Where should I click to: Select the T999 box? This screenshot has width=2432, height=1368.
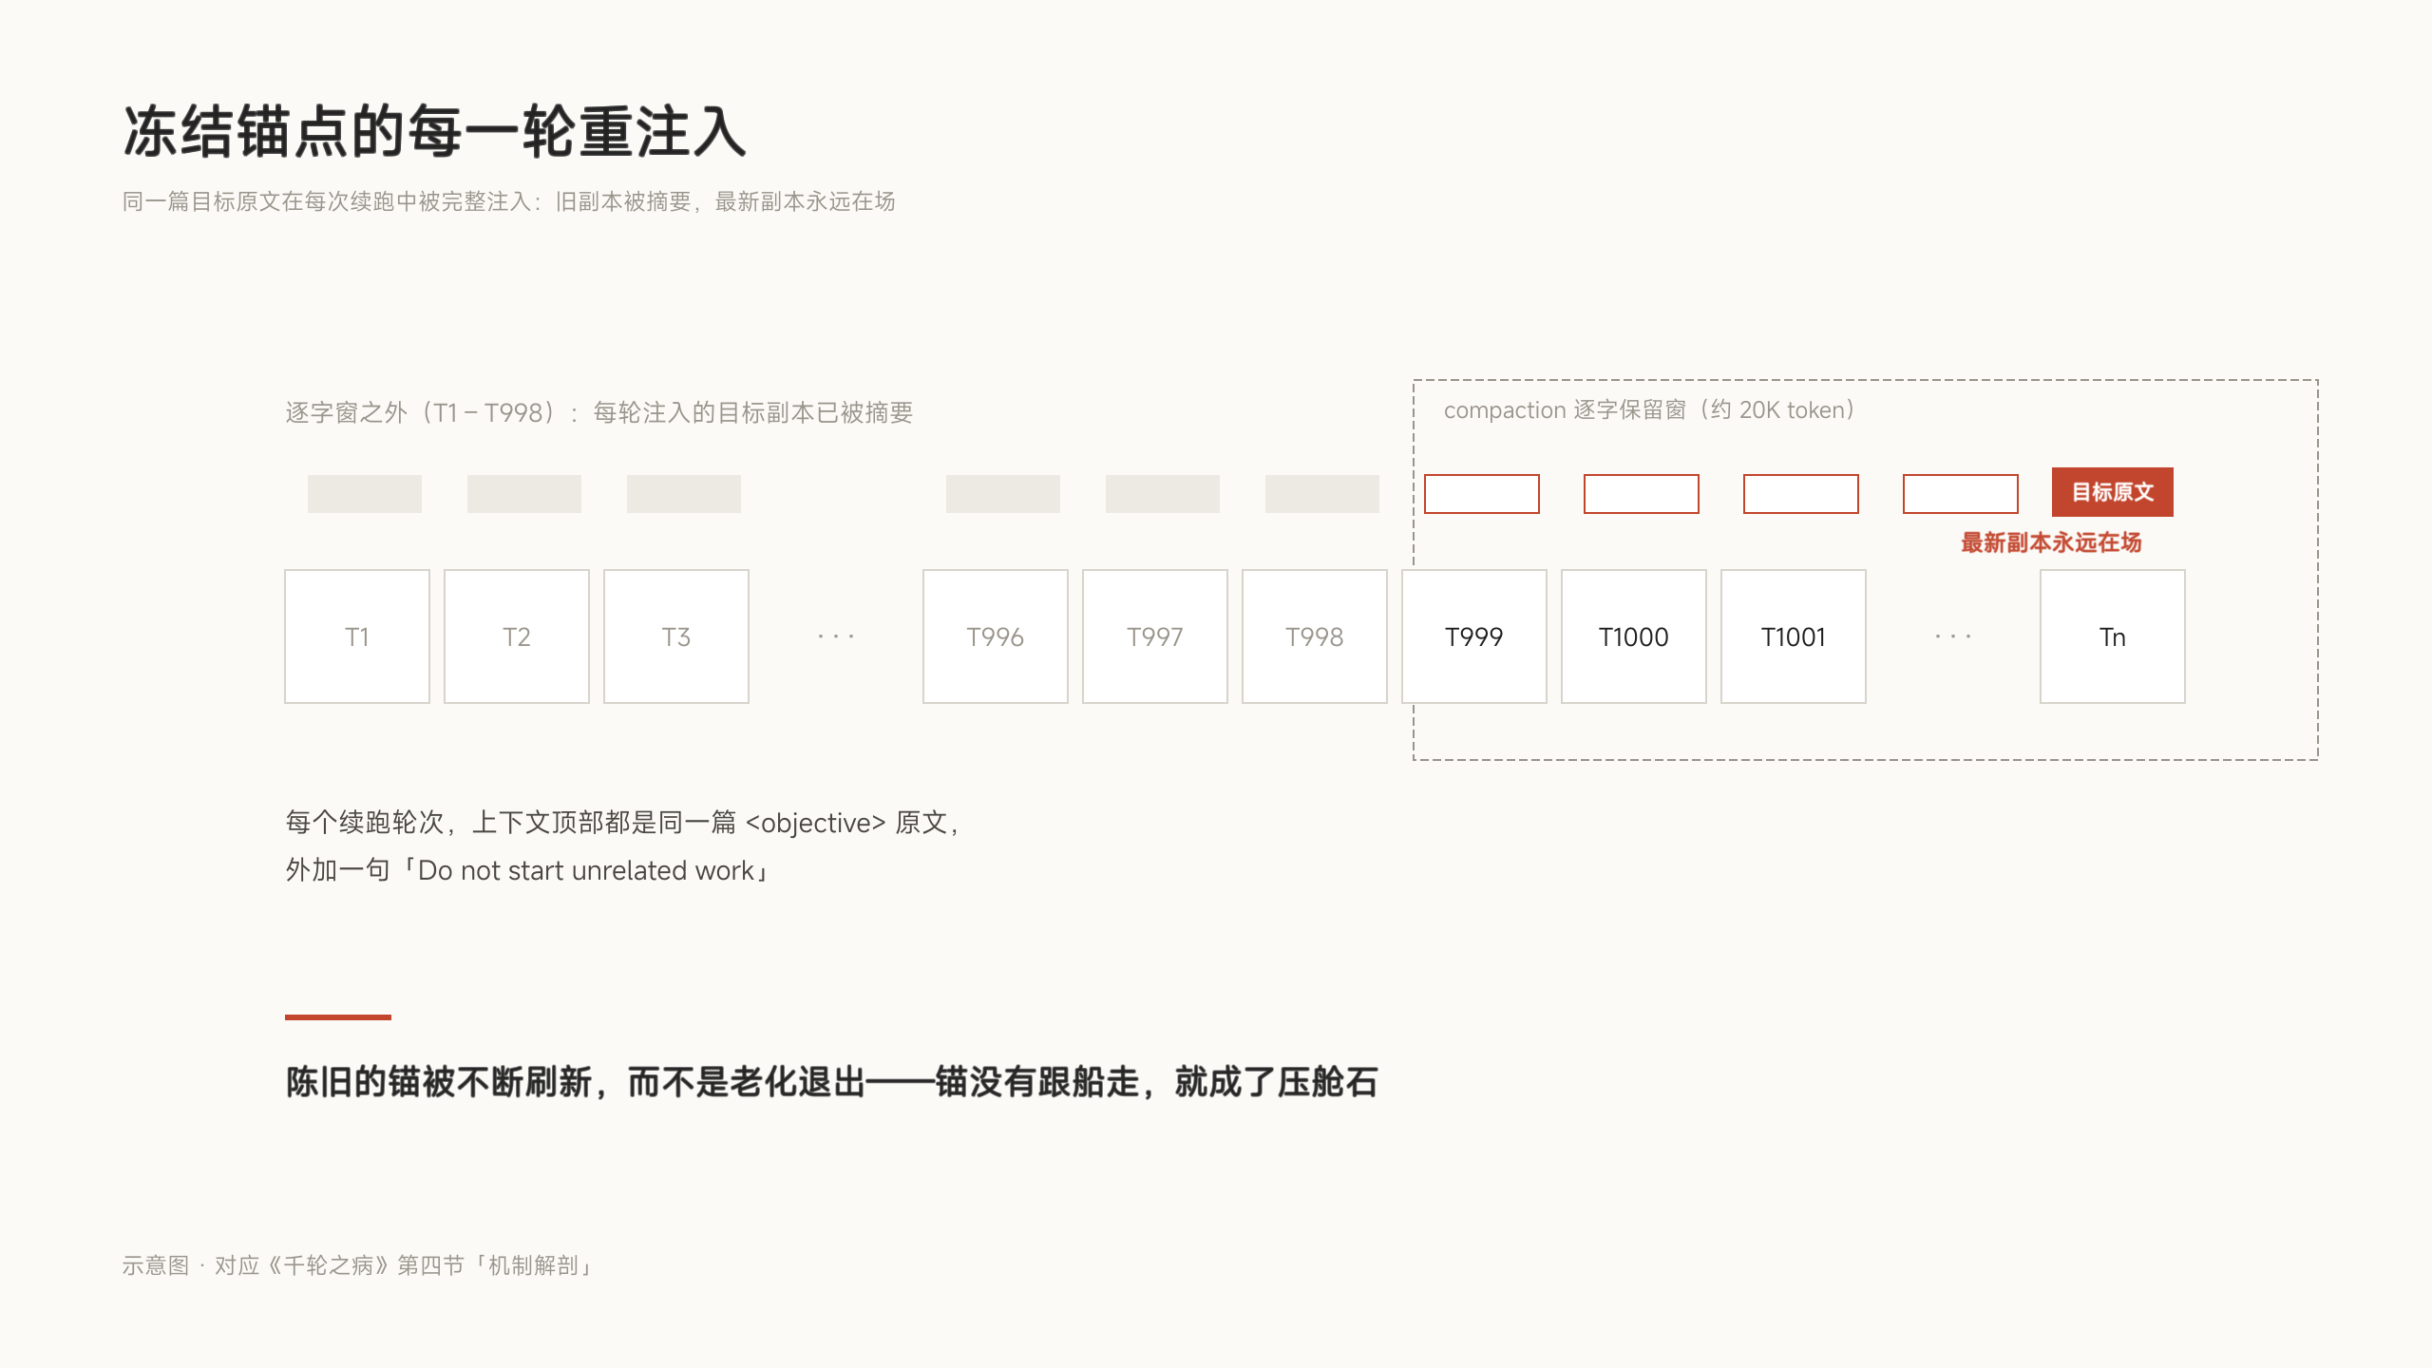tap(1474, 636)
